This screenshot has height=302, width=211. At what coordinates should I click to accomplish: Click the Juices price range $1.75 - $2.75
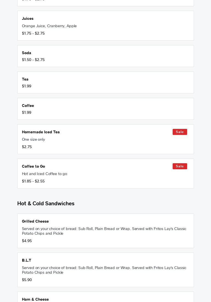(x=33, y=33)
